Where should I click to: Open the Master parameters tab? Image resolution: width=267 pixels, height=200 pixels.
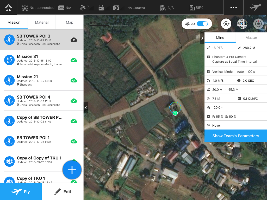[251, 37]
